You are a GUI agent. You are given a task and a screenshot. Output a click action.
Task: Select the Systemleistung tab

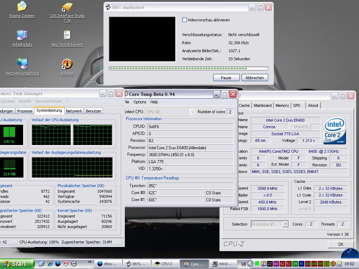49,110
